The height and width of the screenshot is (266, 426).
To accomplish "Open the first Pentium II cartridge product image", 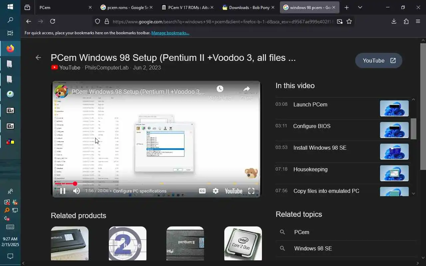I will coord(70,243).
